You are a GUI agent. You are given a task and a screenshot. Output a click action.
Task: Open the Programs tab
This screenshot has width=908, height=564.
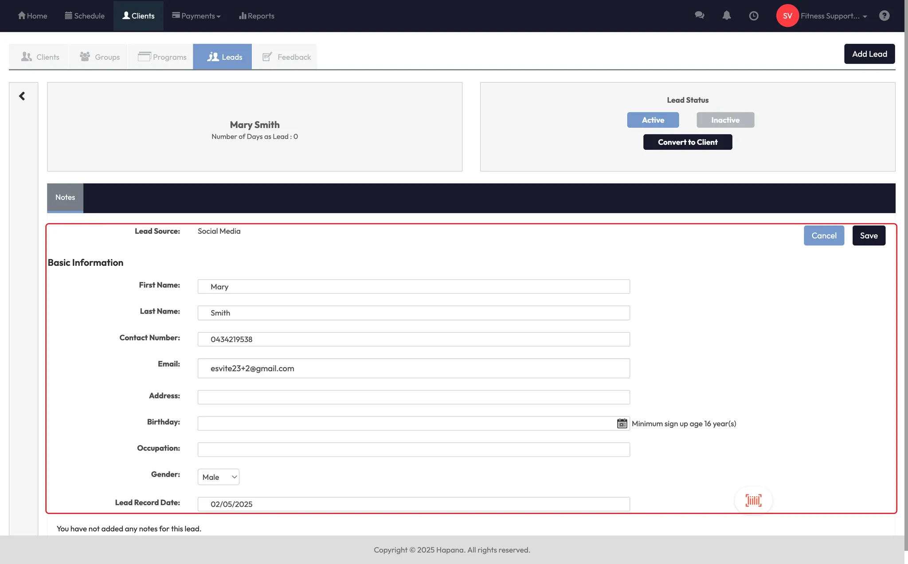point(162,57)
